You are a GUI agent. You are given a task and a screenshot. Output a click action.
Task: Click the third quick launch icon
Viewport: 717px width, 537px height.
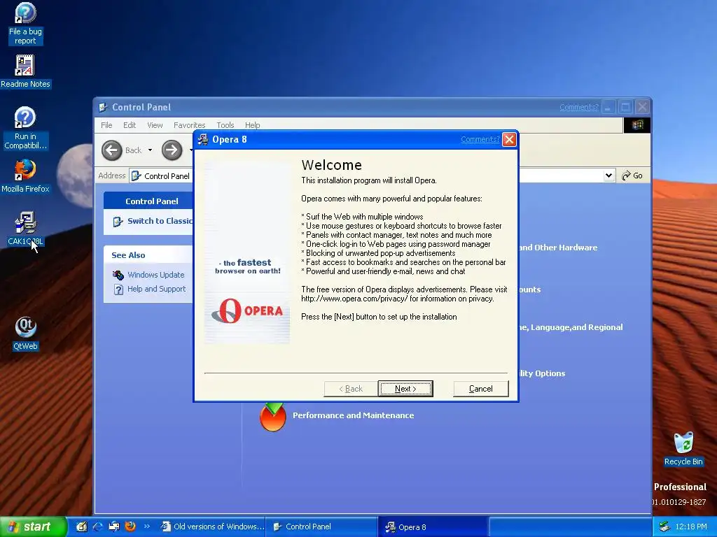[114, 527]
